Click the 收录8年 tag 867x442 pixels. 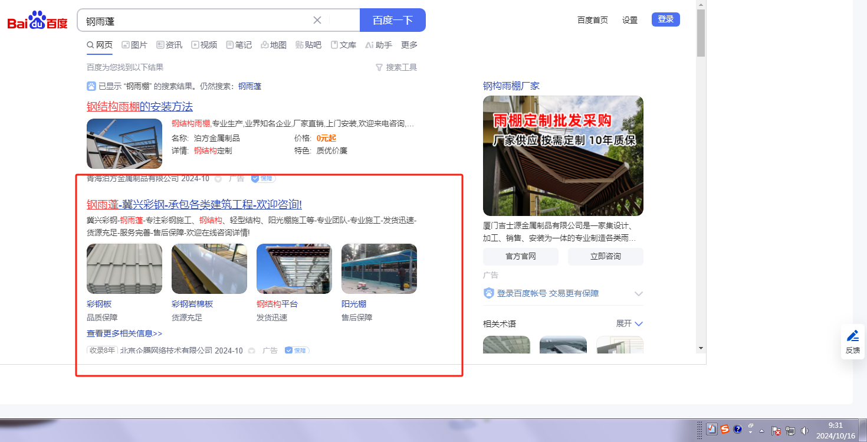[102, 351]
